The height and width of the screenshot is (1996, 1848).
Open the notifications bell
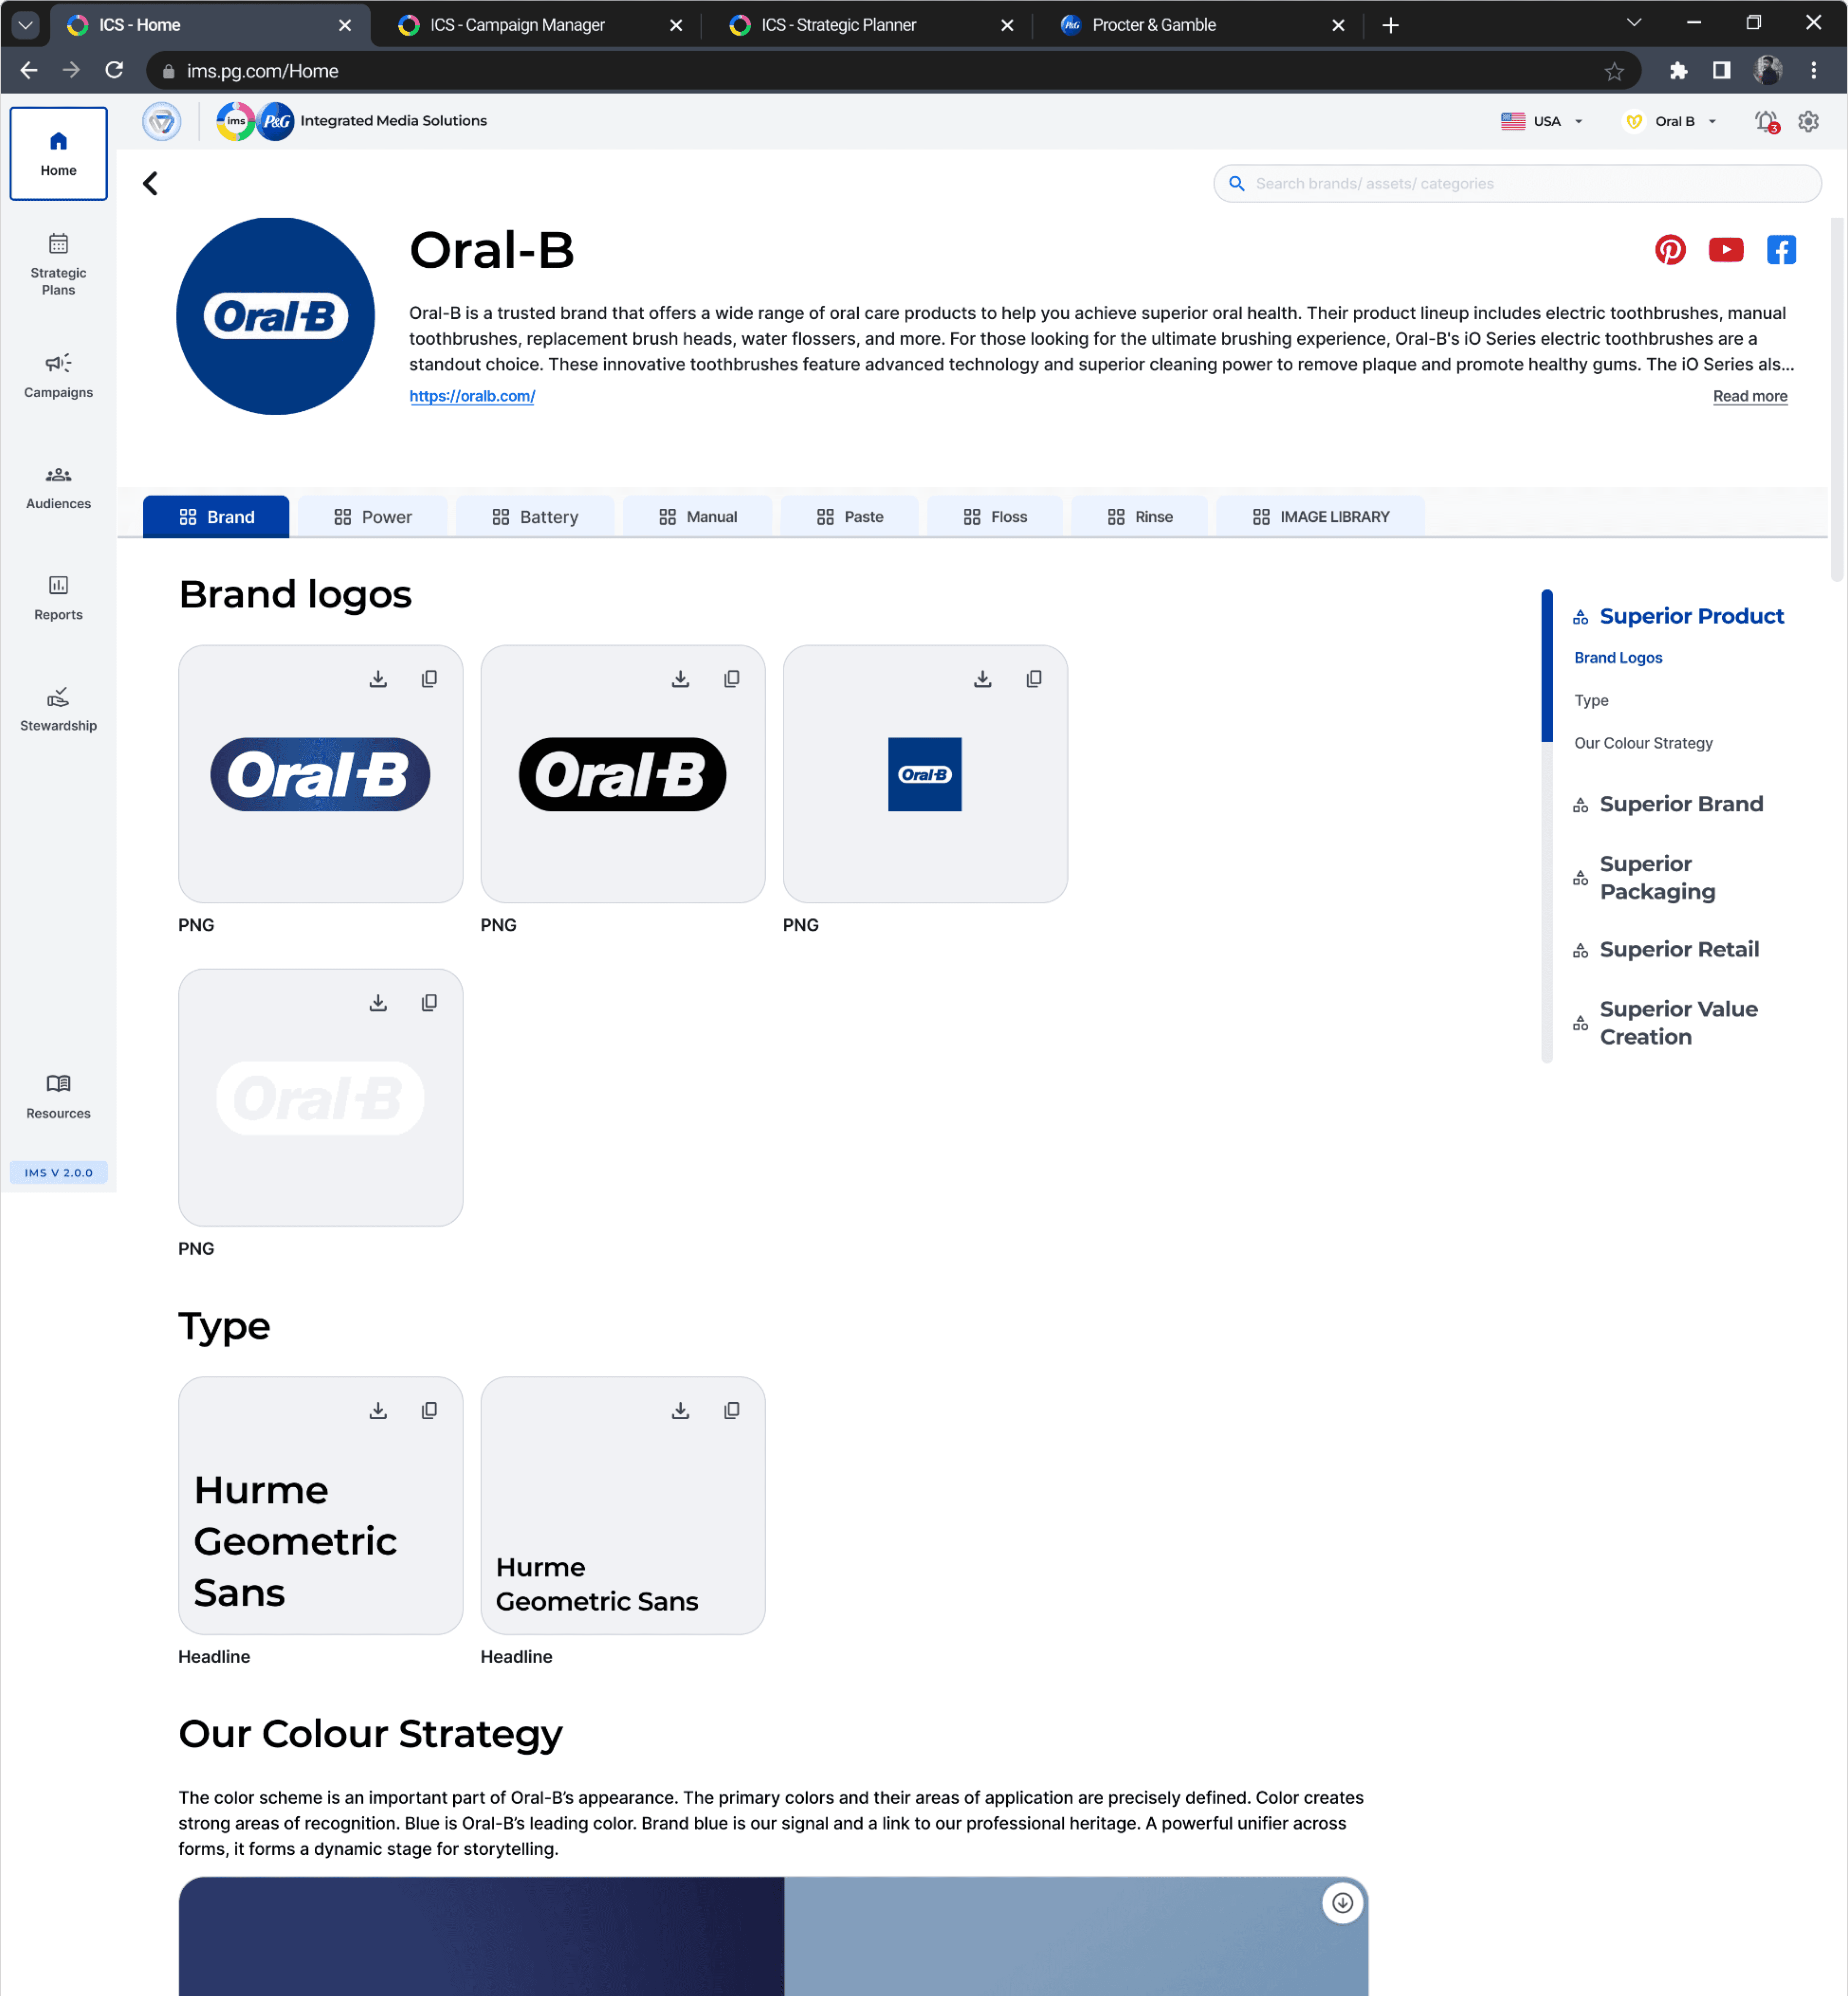tap(1765, 122)
